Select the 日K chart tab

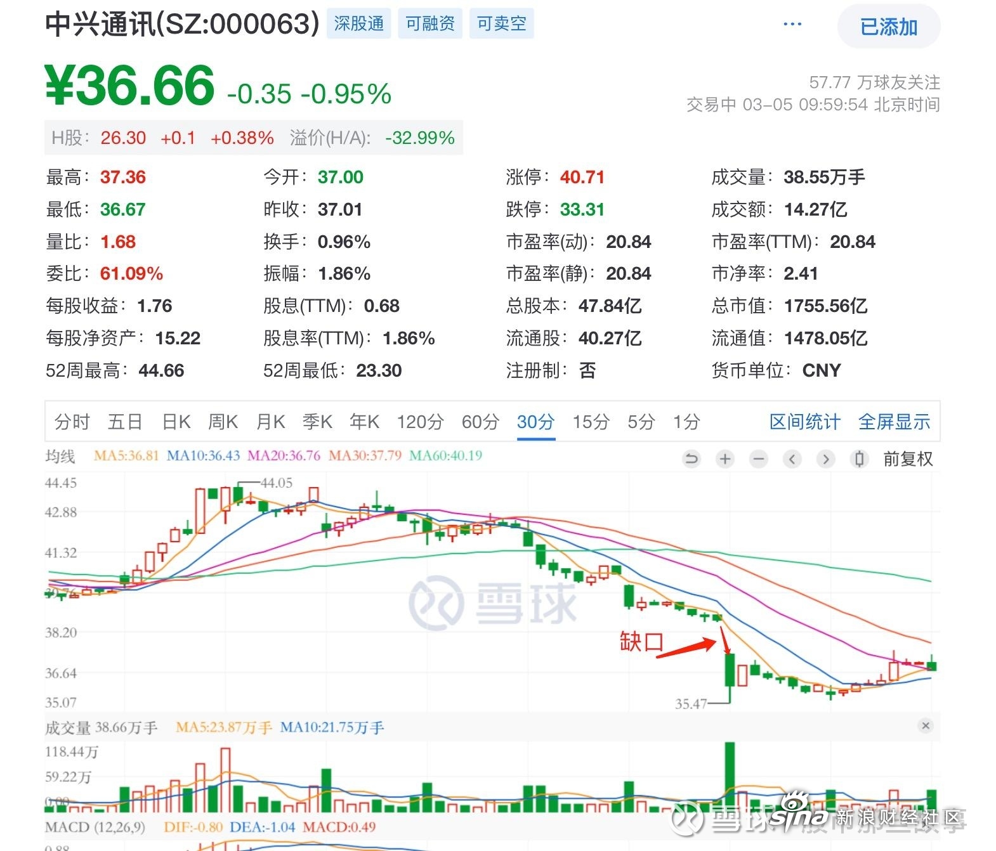(176, 422)
